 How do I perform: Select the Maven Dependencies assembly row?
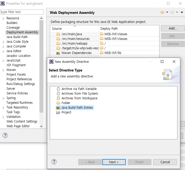(x=105, y=53)
